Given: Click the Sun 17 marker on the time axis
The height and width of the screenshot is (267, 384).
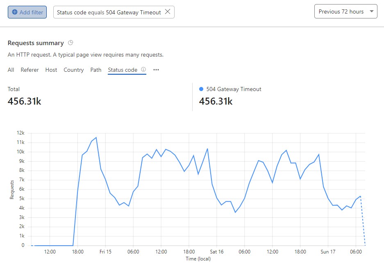Looking at the screenshot, I should point(328,252).
